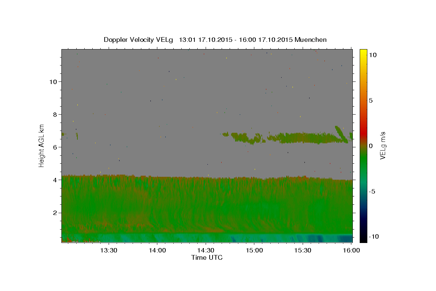Viewport: 436px width, 291px height.
Task: Click the colorbar value -10 label
Action: (x=374, y=236)
